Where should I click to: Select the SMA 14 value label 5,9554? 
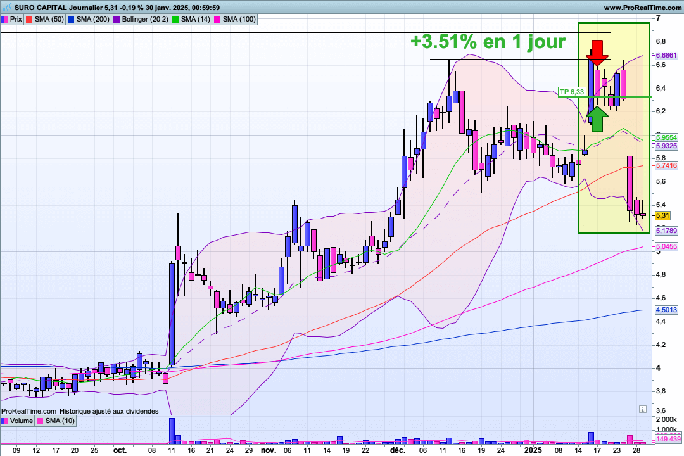tap(666, 137)
